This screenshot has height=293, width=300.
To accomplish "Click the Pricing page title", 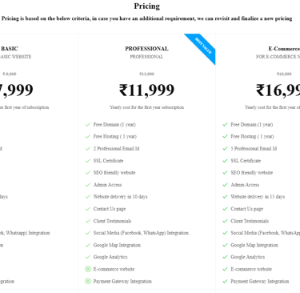I will (147, 6).
